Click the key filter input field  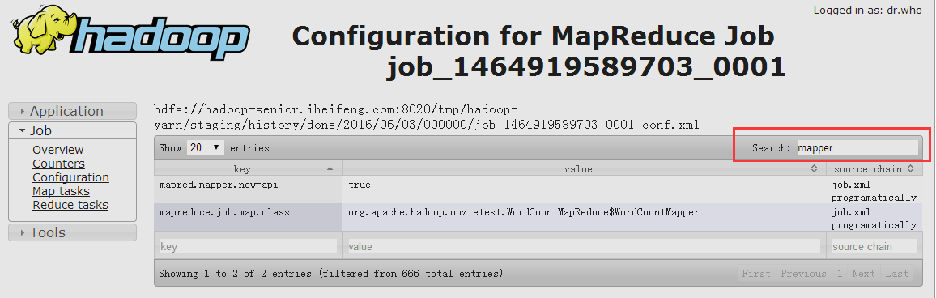[x=249, y=247]
